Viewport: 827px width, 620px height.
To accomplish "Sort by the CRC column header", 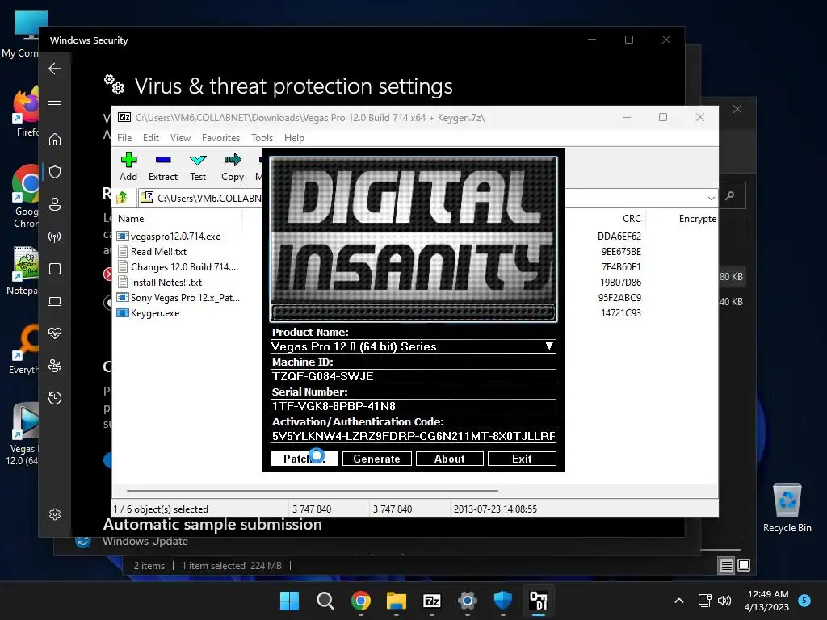I will pyautogui.click(x=631, y=218).
